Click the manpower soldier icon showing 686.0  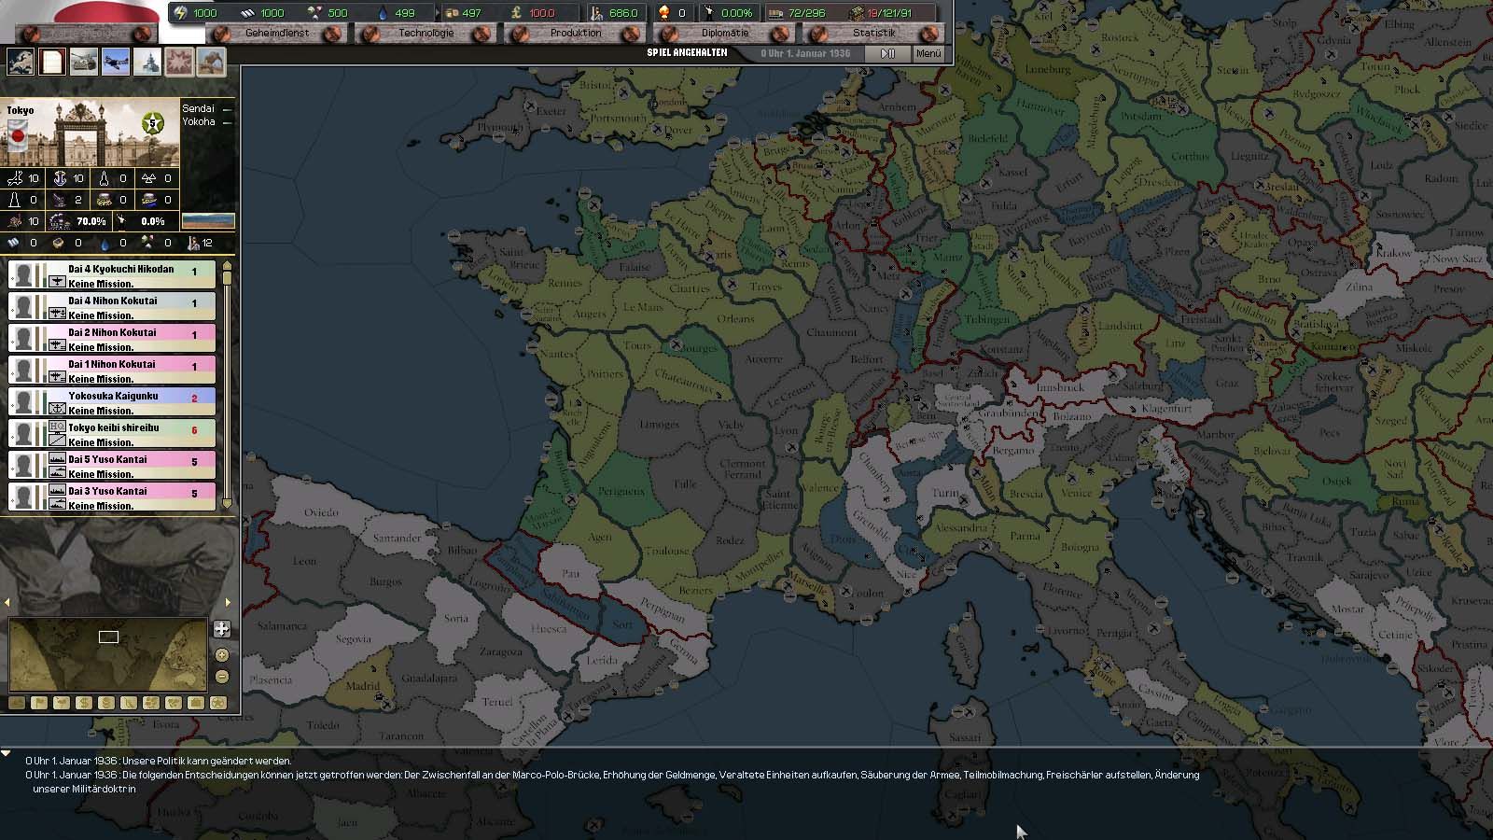[x=597, y=13]
